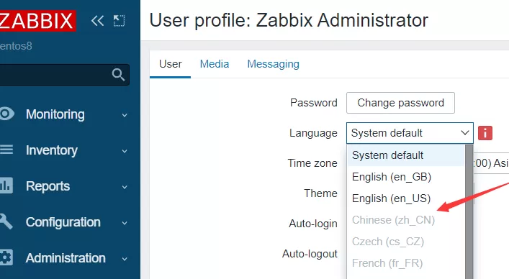Click the Auto-logout label
Image resolution: width=509 pixels, height=279 pixels.
[x=310, y=254]
